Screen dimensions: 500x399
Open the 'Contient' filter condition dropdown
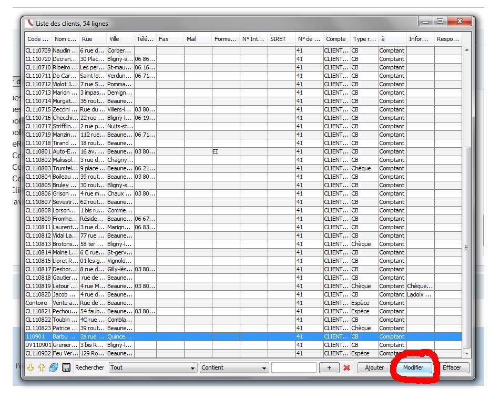coord(234,368)
